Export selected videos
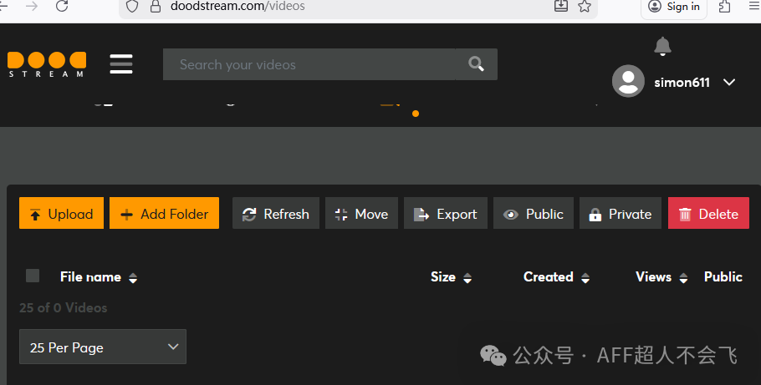The height and width of the screenshot is (385, 761). [446, 213]
